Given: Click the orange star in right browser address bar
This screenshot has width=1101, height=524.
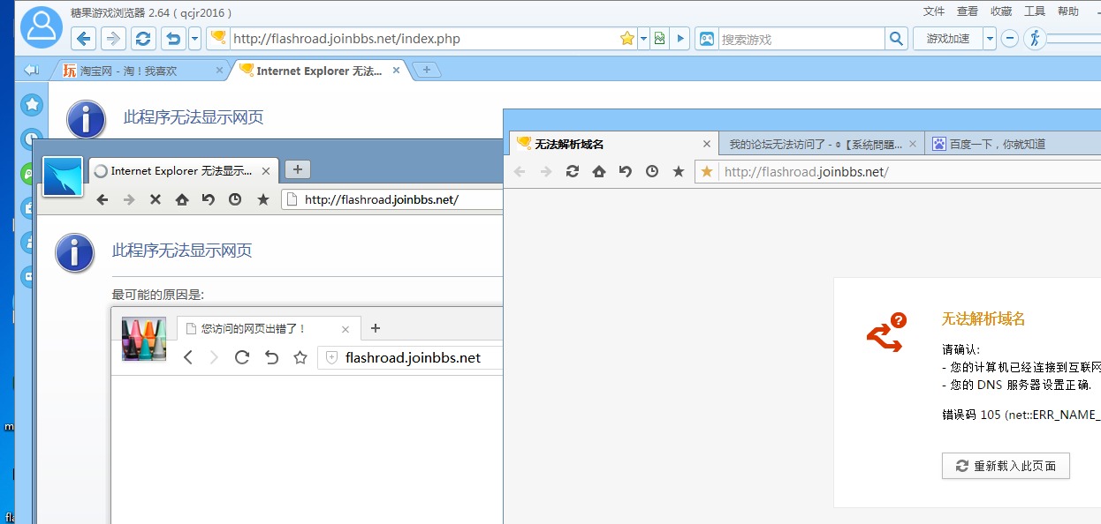Looking at the screenshot, I should pyautogui.click(x=707, y=171).
